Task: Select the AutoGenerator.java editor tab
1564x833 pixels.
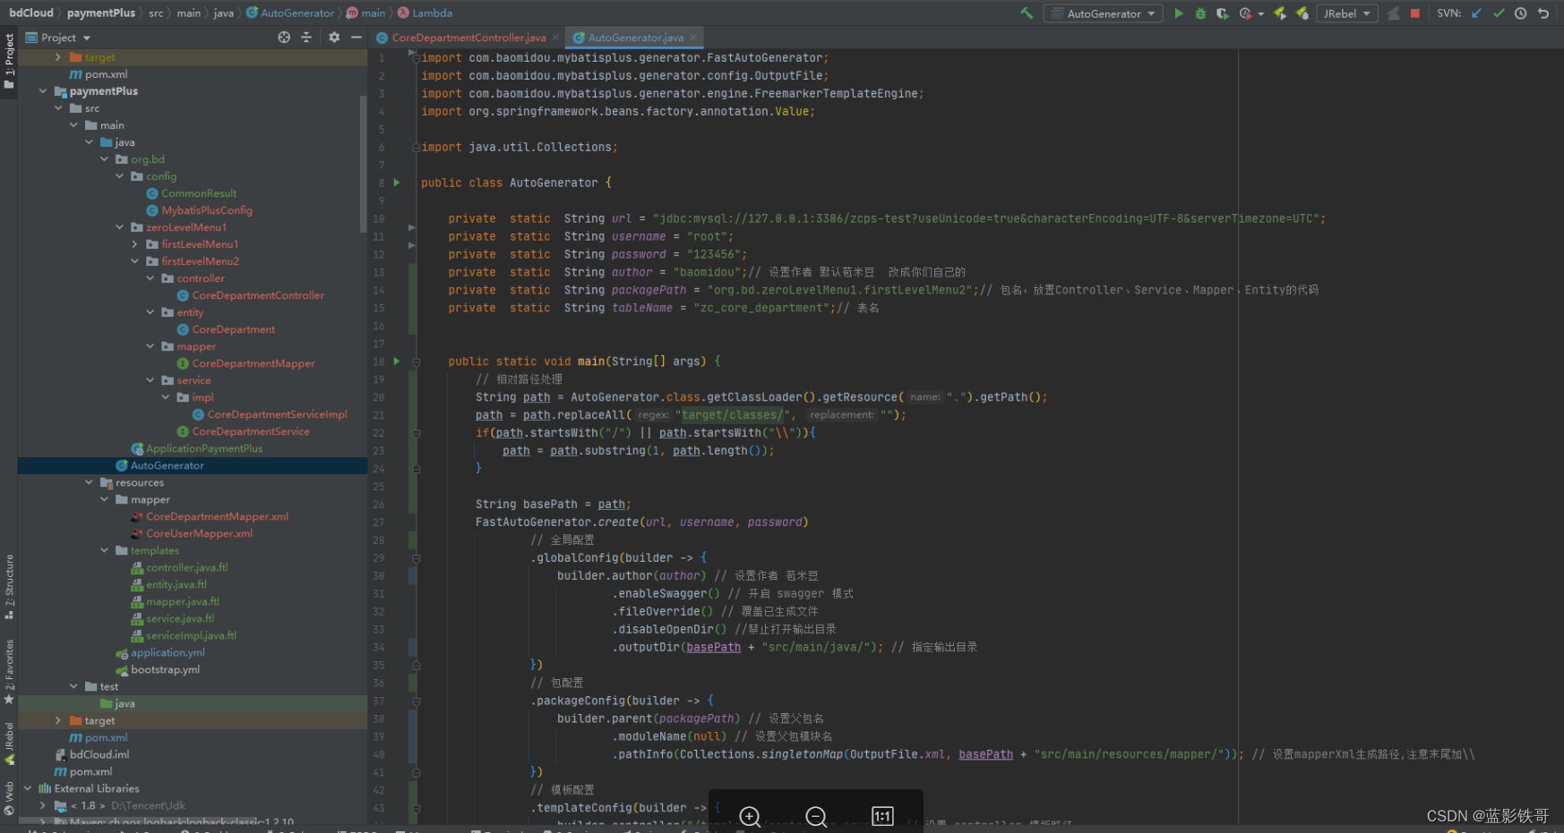Action: [x=636, y=38]
